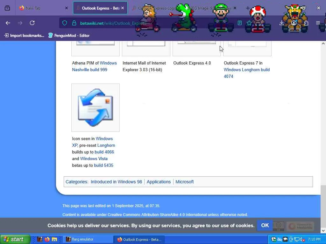Open the folder icon in quick launch

click(x=54, y=239)
